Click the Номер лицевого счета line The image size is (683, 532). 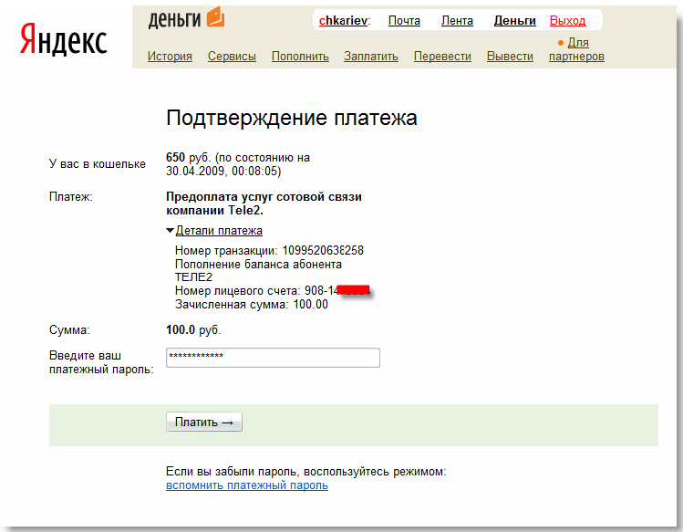click(x=273, y=290)
